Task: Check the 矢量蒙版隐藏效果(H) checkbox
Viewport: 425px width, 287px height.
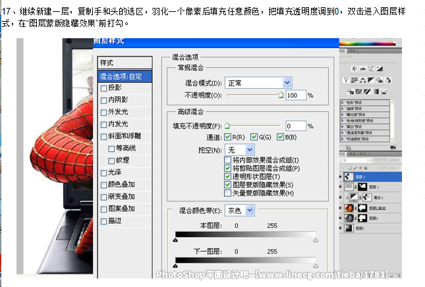Action: pyautogui.click(x=227, y=193)
